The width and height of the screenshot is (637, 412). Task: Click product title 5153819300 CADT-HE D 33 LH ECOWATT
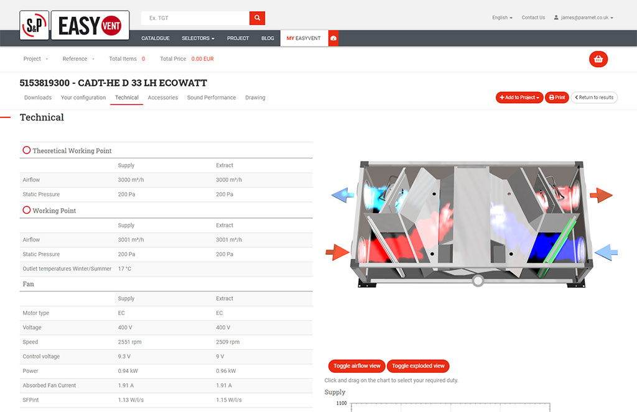(x=113, y=83)
